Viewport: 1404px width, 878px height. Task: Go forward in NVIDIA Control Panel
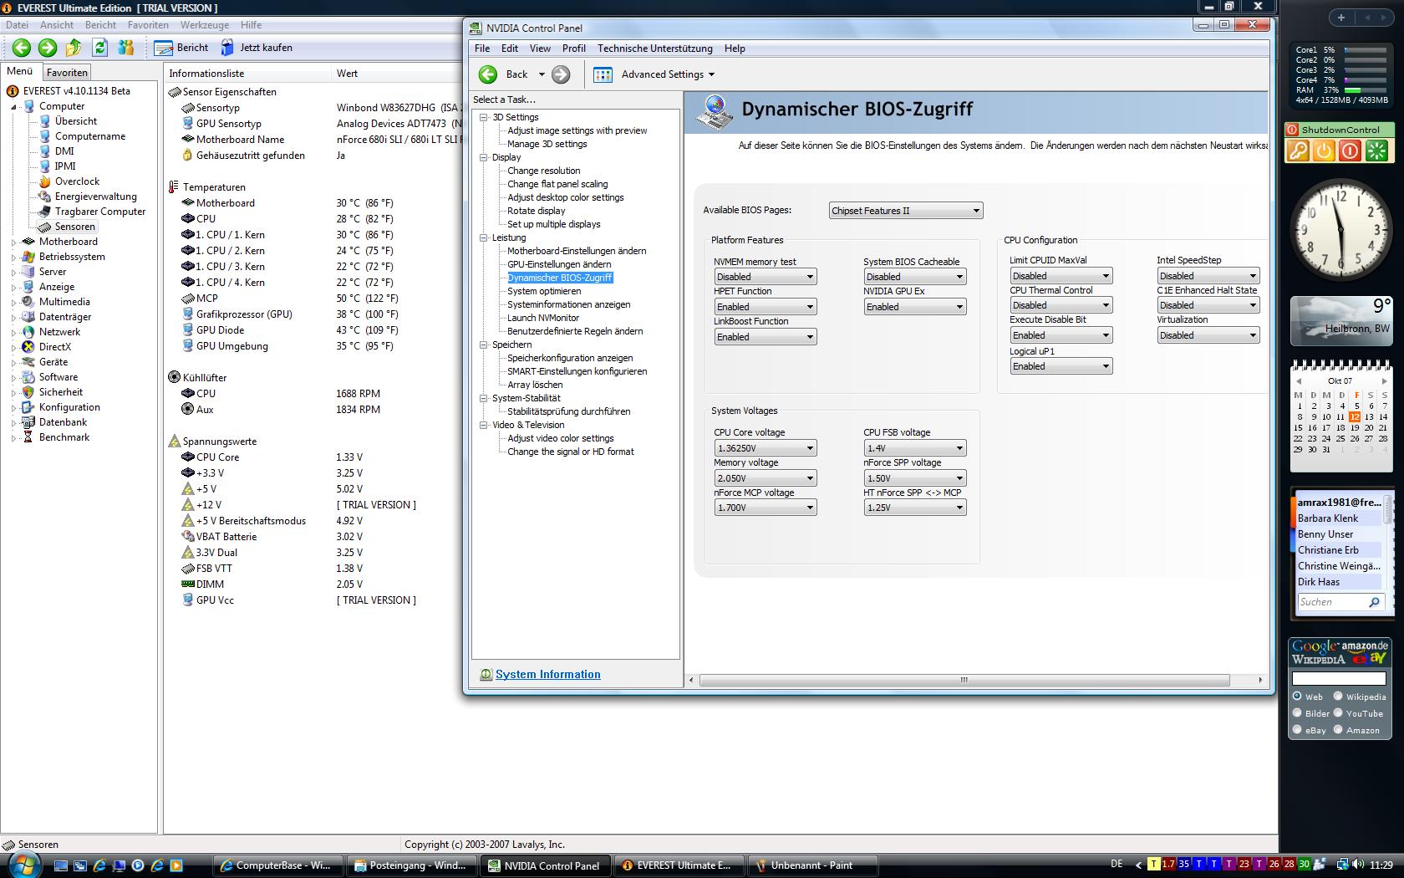click(x=561, y=74)
